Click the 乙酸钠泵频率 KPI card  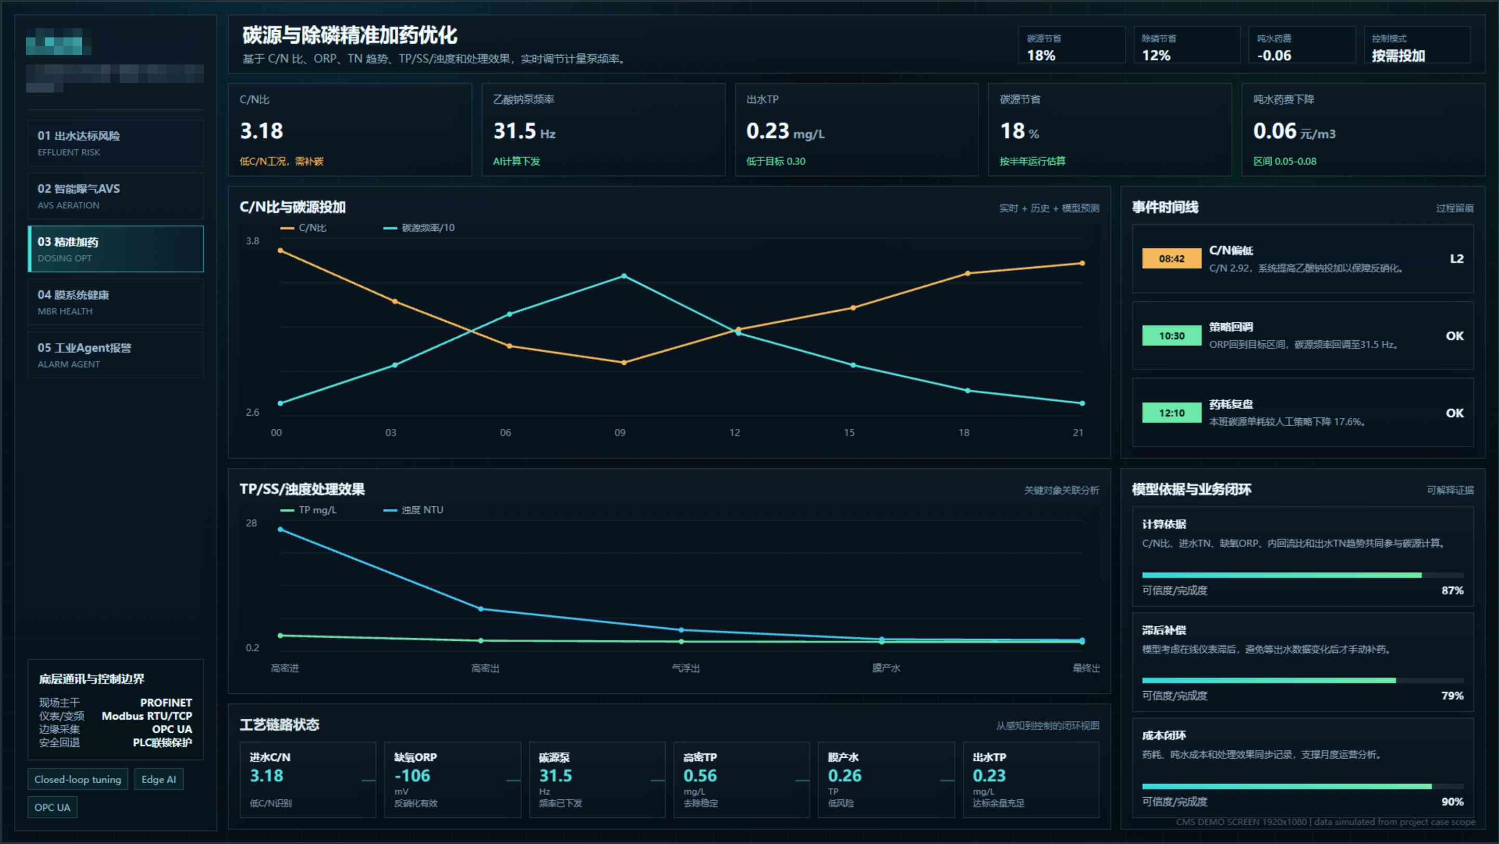click(603, 129)
